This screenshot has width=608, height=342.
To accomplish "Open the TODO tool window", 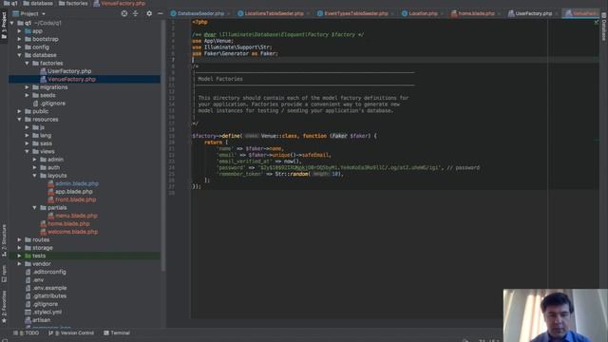I will coord(27,332).
